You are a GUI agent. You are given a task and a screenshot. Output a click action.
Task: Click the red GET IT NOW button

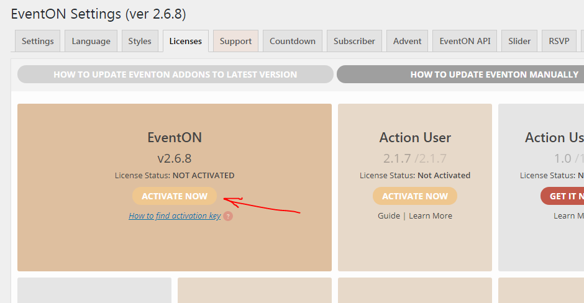562,196
